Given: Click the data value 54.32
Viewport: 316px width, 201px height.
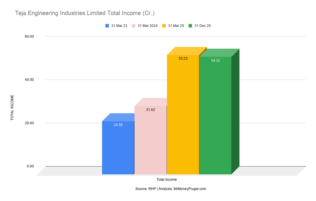Looking at the screenshot, I should click(215, 61).
